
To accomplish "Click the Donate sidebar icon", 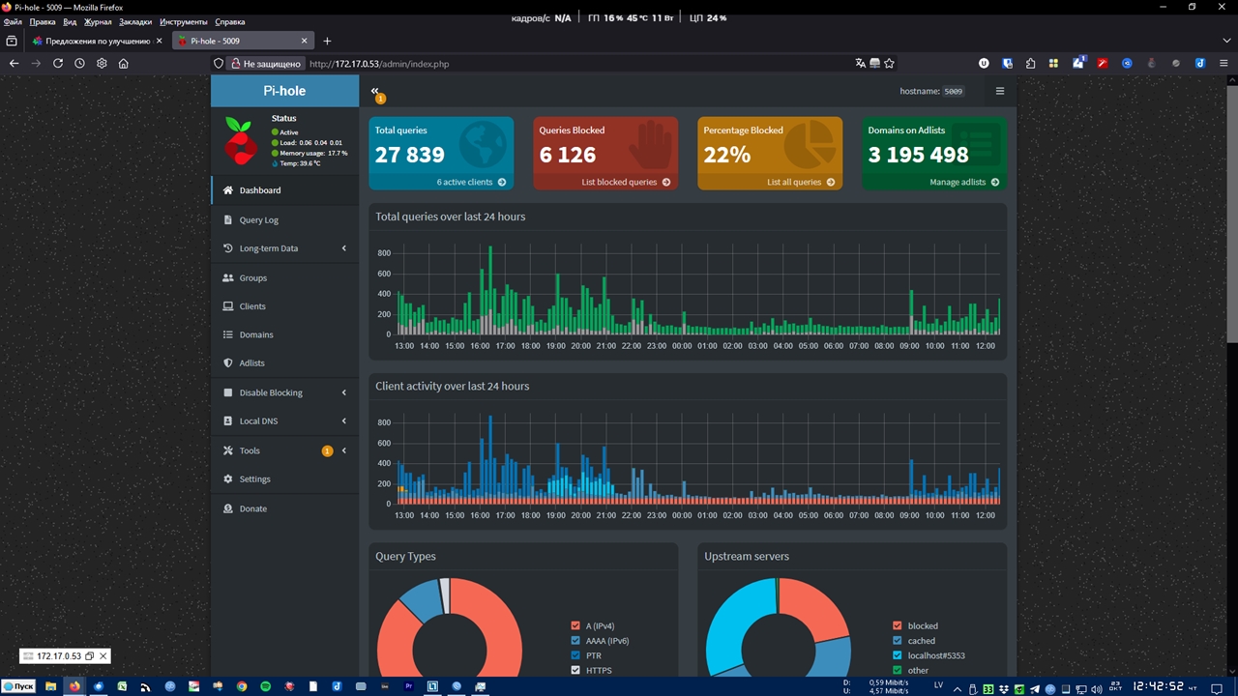I will (228, 508).
